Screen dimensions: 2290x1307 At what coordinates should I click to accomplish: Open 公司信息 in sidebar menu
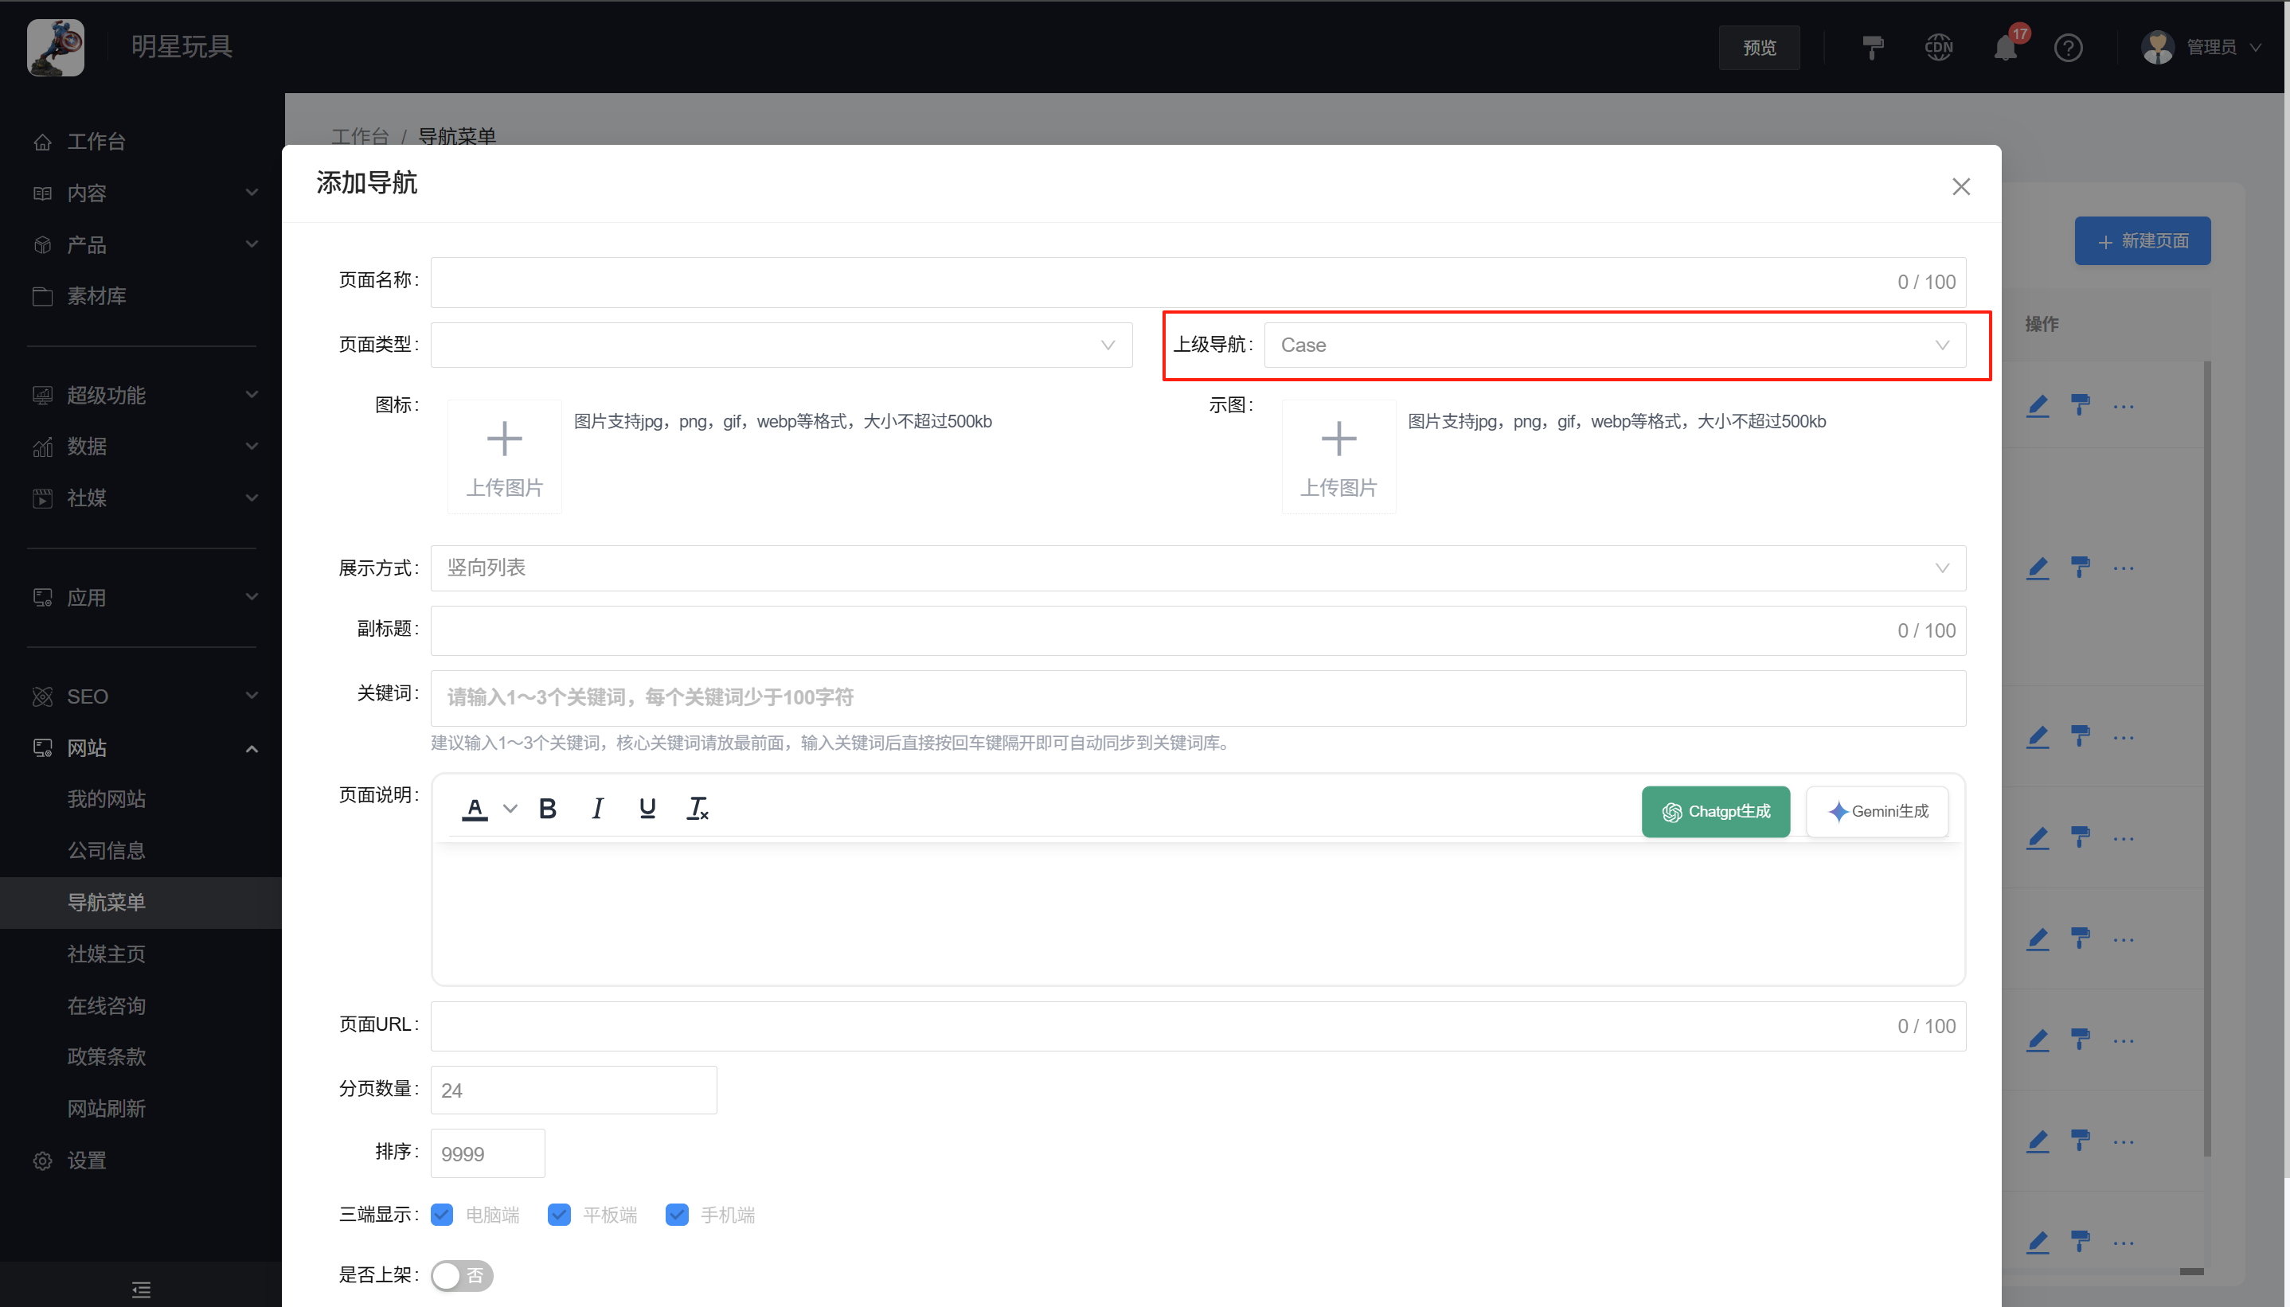(106, 850)
